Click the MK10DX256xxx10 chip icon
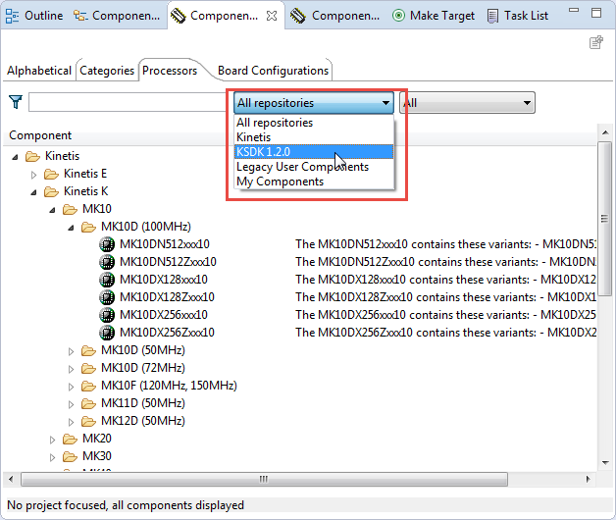The width and height of the screenshot is (616, 520). [x=107, y=315]
